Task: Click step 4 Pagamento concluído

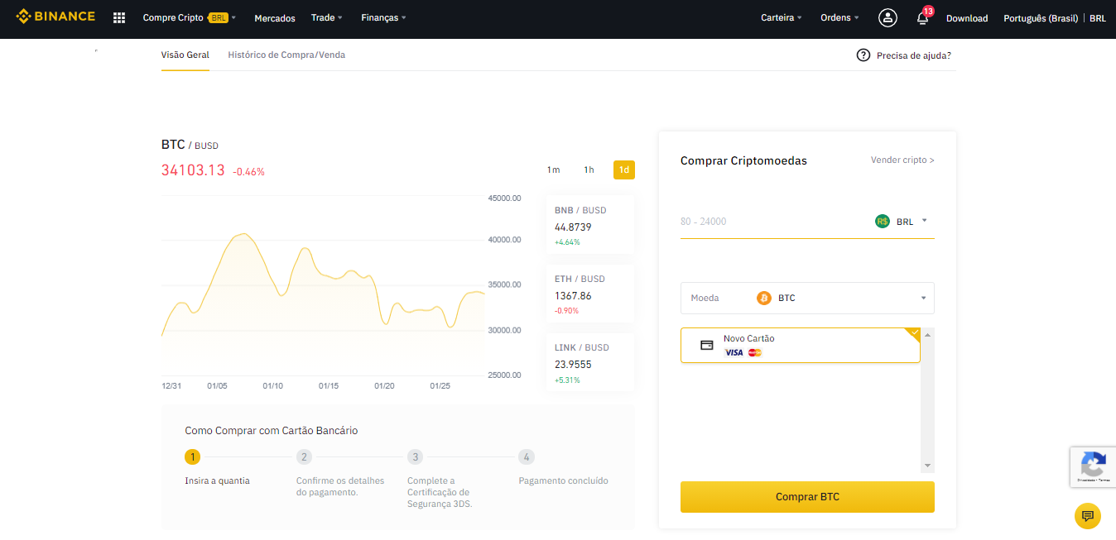Action: [563, 466]
